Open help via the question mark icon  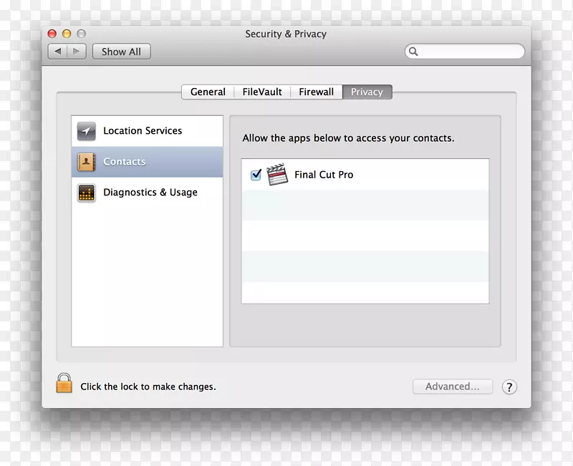509,387
